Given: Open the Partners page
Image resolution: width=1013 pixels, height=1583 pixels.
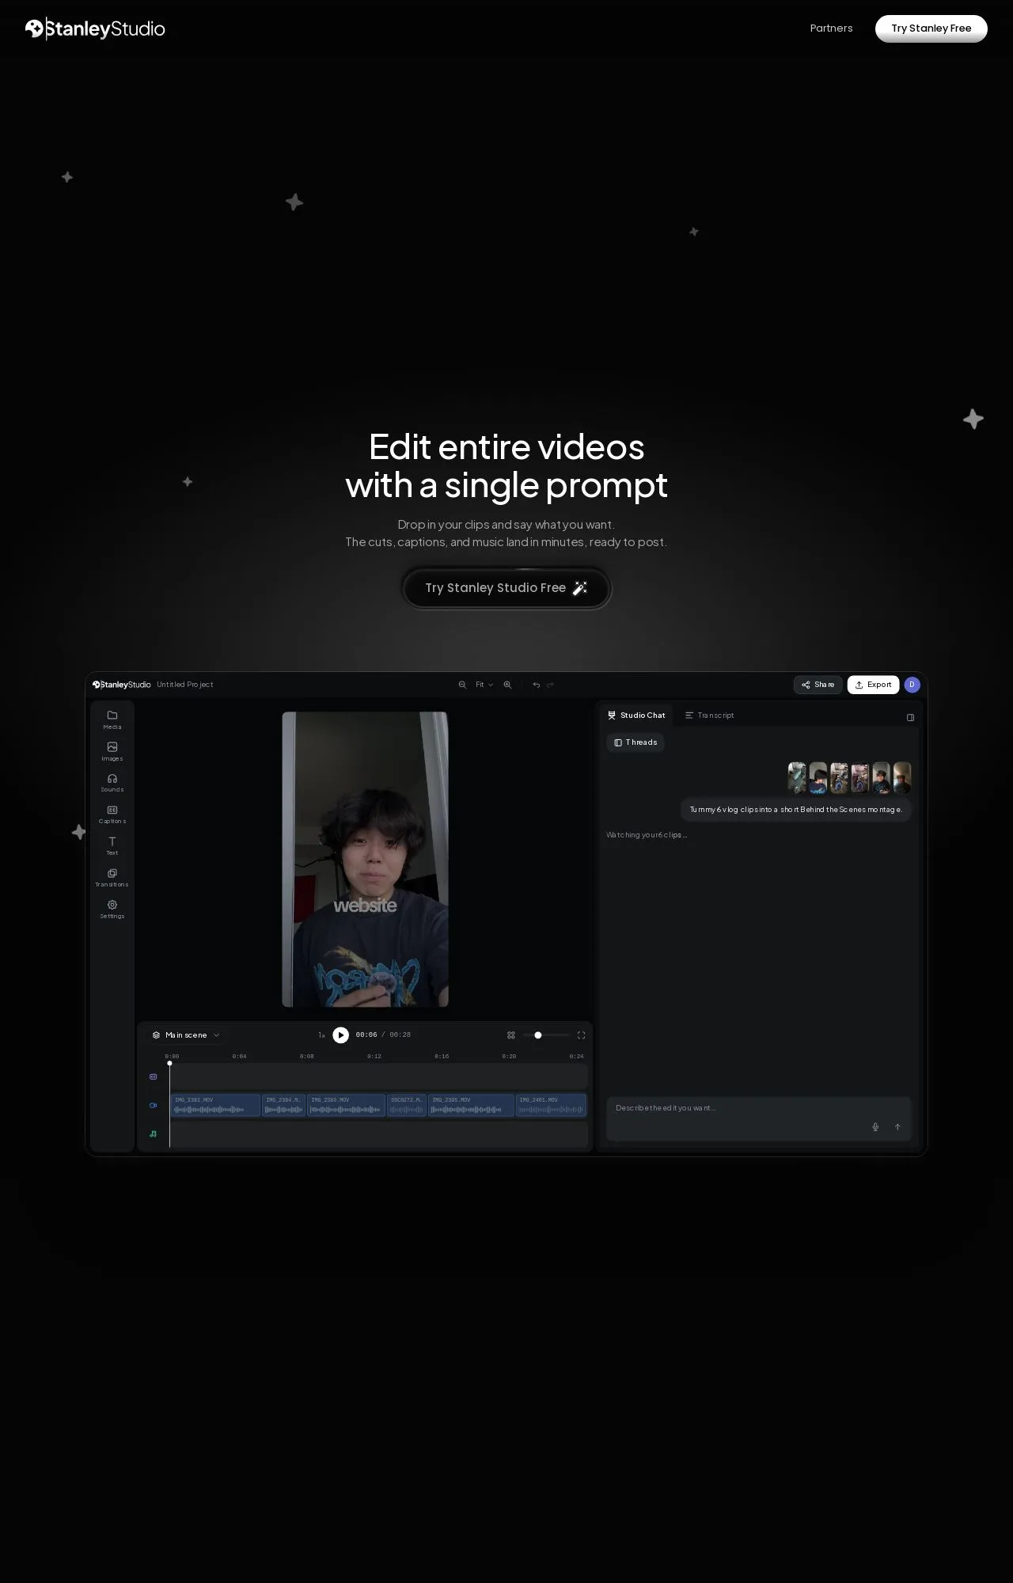Looking at the screenshot, I should click(x=831, y=28).
